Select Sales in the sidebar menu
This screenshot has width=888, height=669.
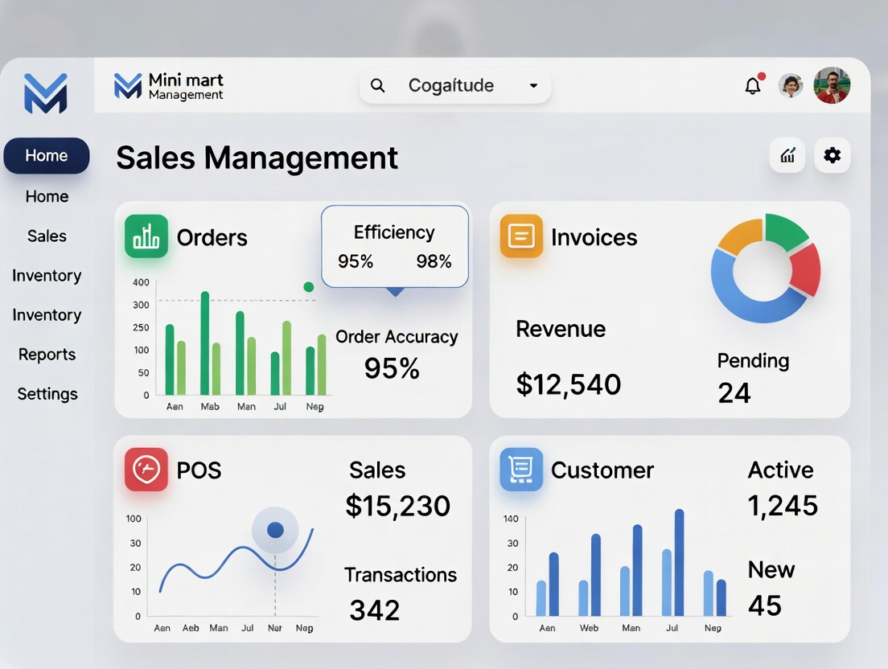click(47, 236)
